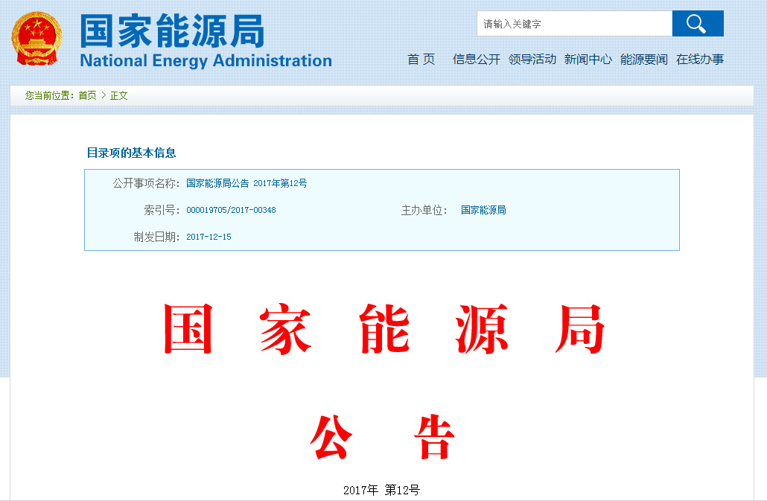767x501 pixels.
Task: Click the issue date 2017-12-15
Action: click(209, 237)
